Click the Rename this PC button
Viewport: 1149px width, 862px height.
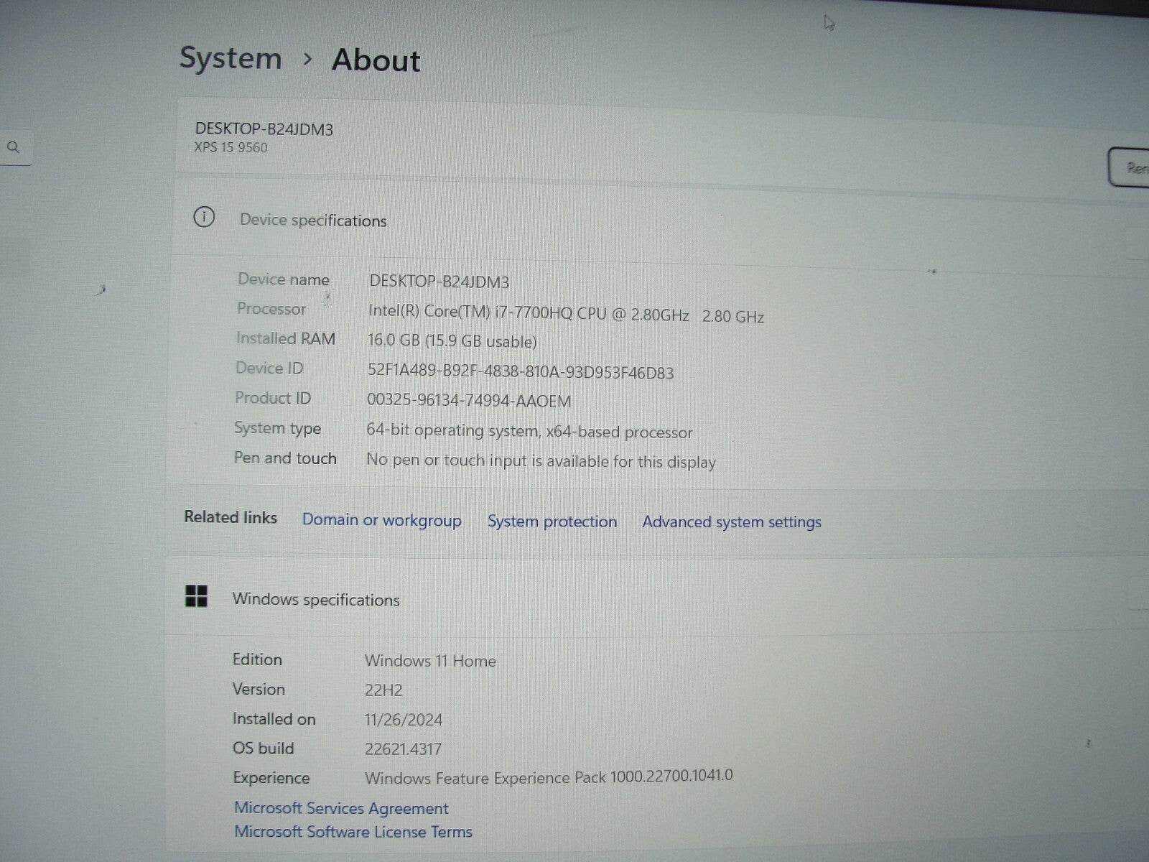point(1135,167)
